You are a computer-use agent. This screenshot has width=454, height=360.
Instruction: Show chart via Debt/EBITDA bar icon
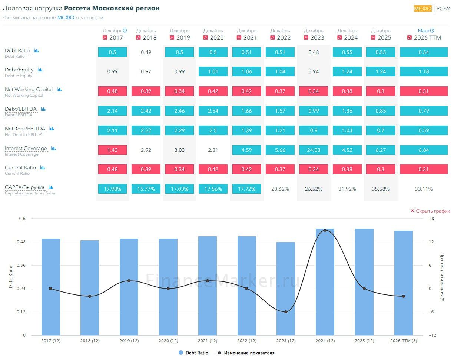click(43, 109)
